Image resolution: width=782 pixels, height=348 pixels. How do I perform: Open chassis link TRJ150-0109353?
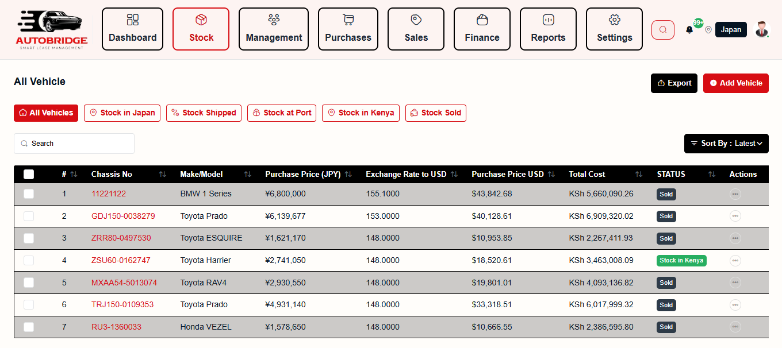point(122,305)
